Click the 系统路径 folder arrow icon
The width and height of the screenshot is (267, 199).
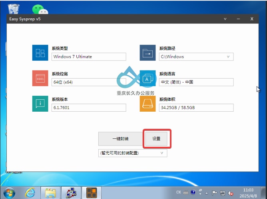click(147, 53)
